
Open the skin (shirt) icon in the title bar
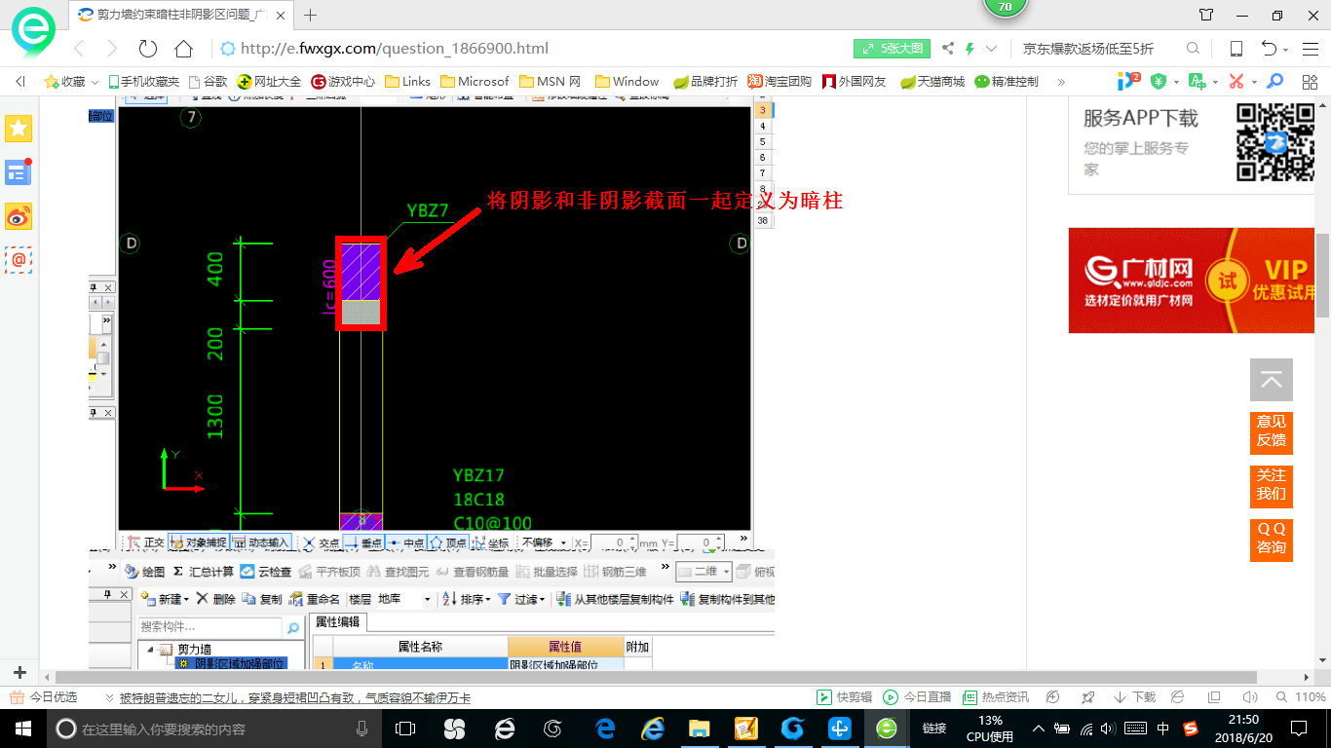(1206, 16)
